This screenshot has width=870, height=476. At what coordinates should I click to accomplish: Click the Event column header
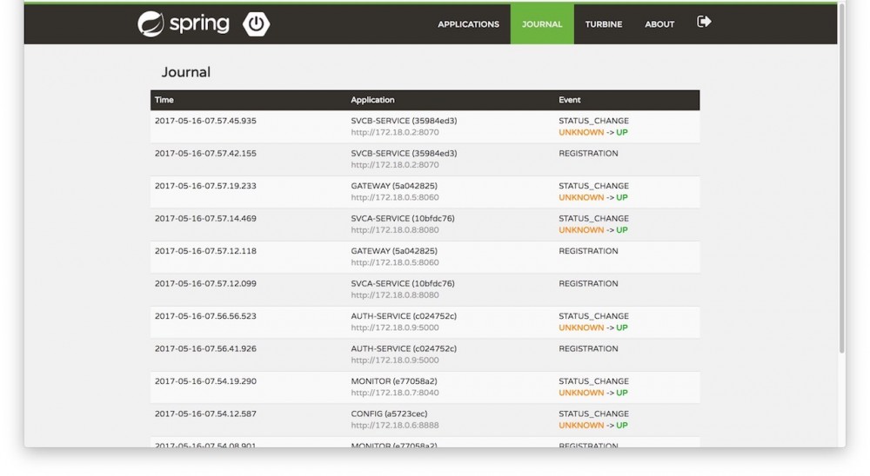point(569,100)
